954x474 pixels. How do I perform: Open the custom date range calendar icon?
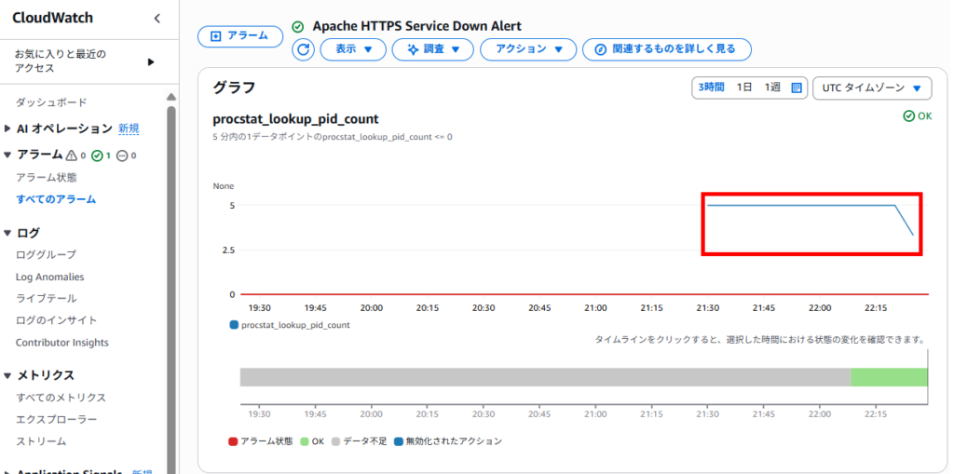pyautogui.click(x=797, y=88)
